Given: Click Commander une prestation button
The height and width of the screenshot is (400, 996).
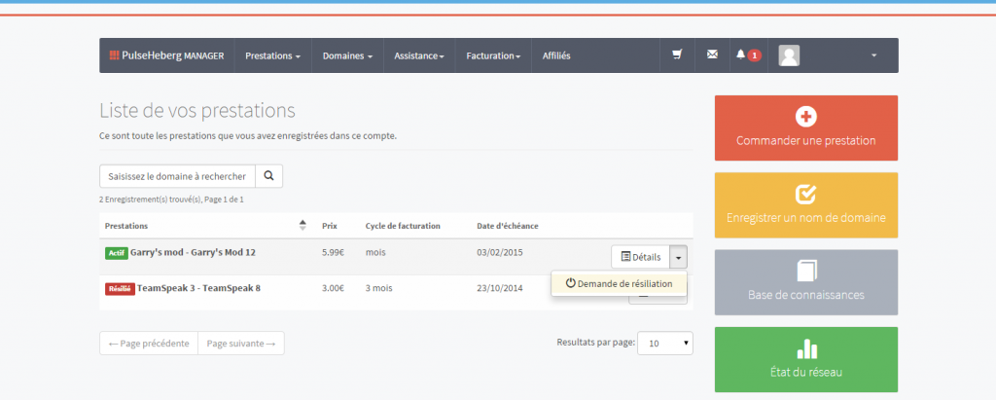Looking at the screenshot, I should (x=805, y=127).
